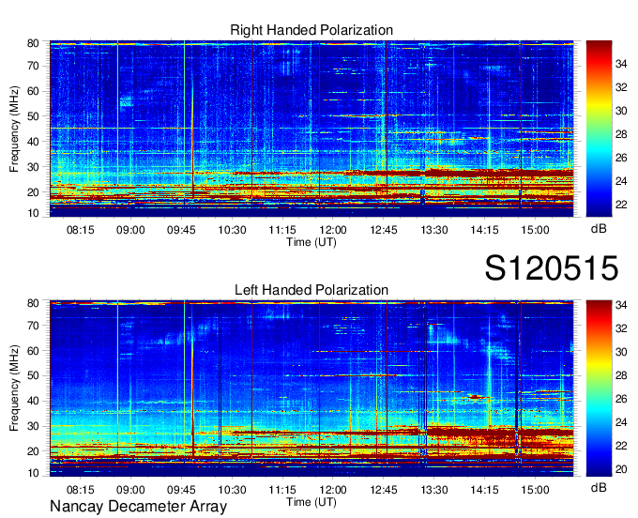
Task: Click "28" on the upper color bar scale
Action: (621, 134)
